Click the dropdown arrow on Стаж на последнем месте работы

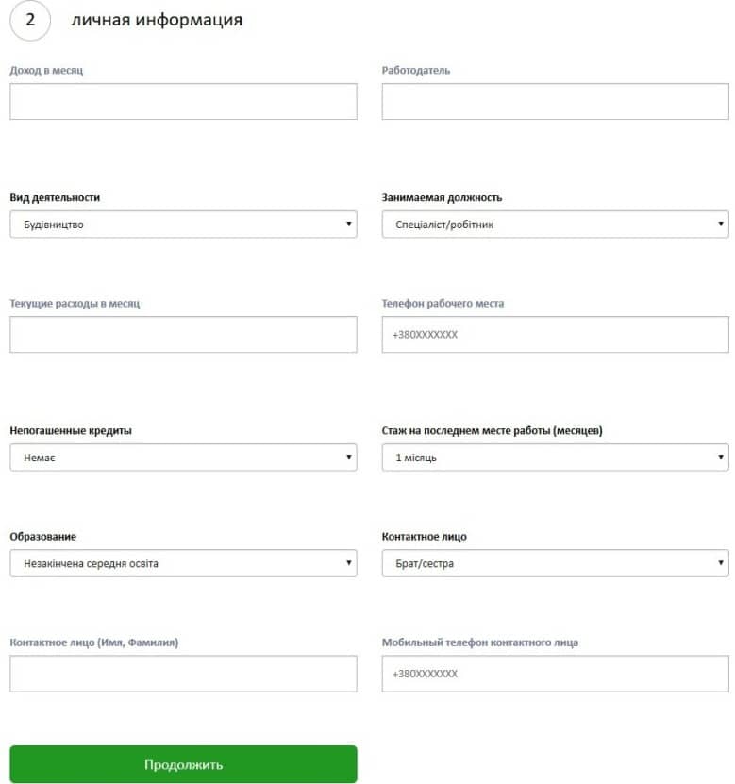(719, 457)
